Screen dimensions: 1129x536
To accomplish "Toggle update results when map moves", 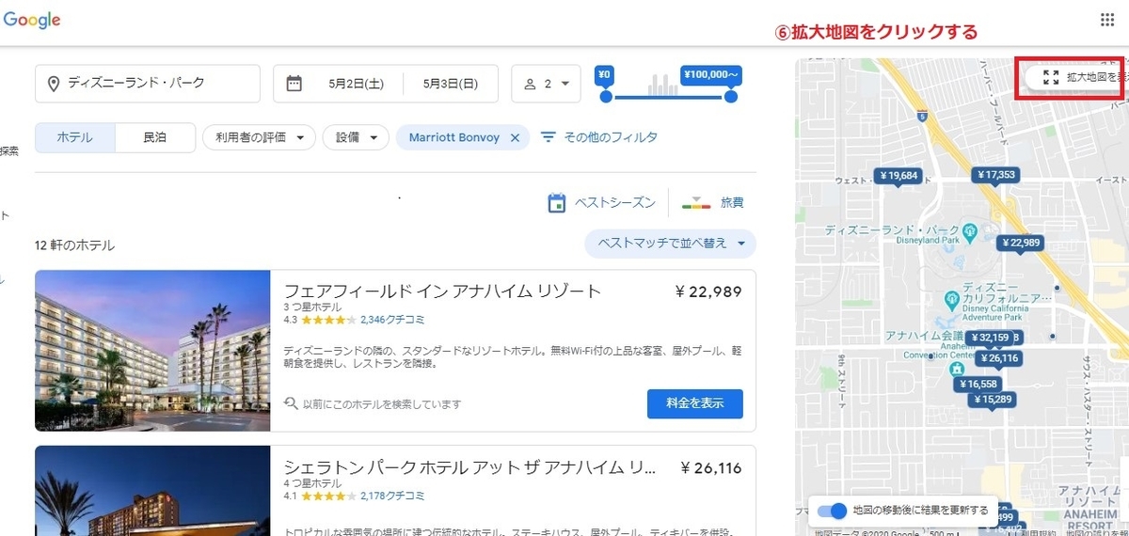I will pyautogui.click(x=833, y=511).
